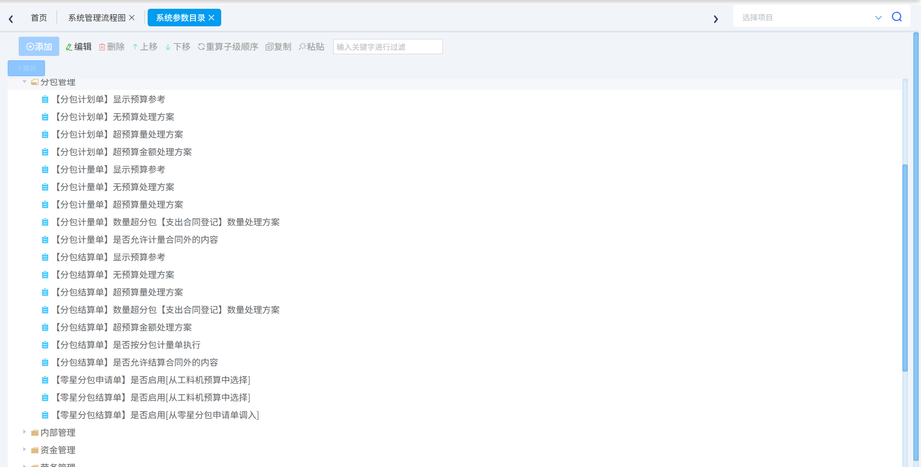The image size is (921, 467).
Task: Expand the 内部管理 folder
Action: click(x=24, y=432)
